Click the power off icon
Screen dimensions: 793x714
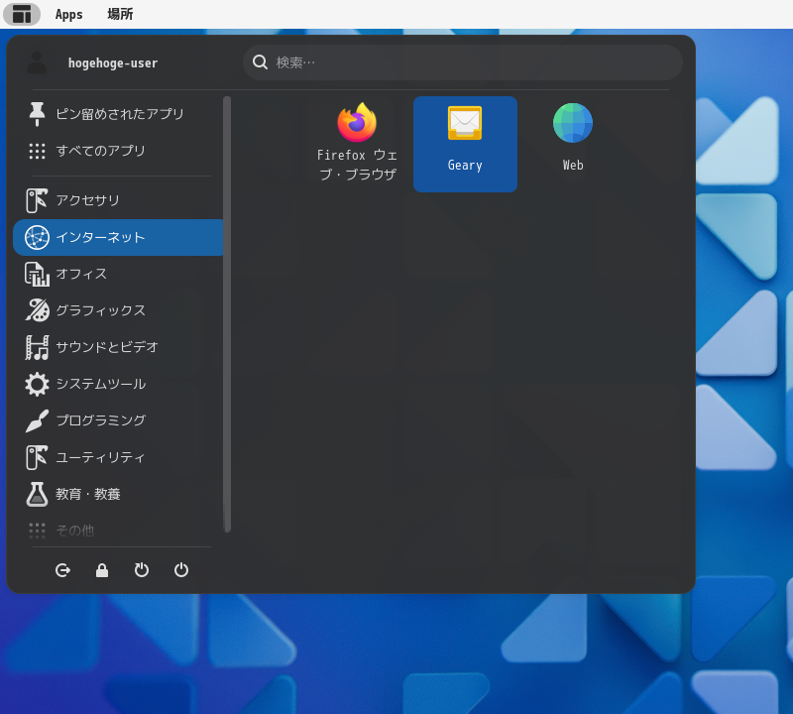click(181, 570)
